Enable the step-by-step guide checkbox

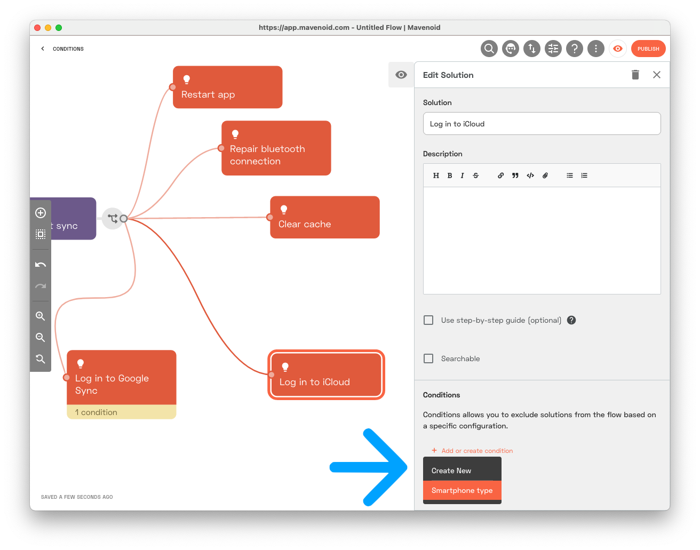click(x=428, y=320)
